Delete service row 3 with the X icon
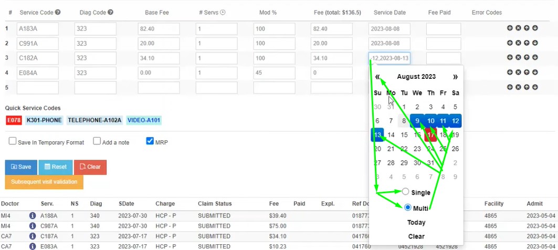The width and height of the screenshot is (558, 250). point(518,57)
